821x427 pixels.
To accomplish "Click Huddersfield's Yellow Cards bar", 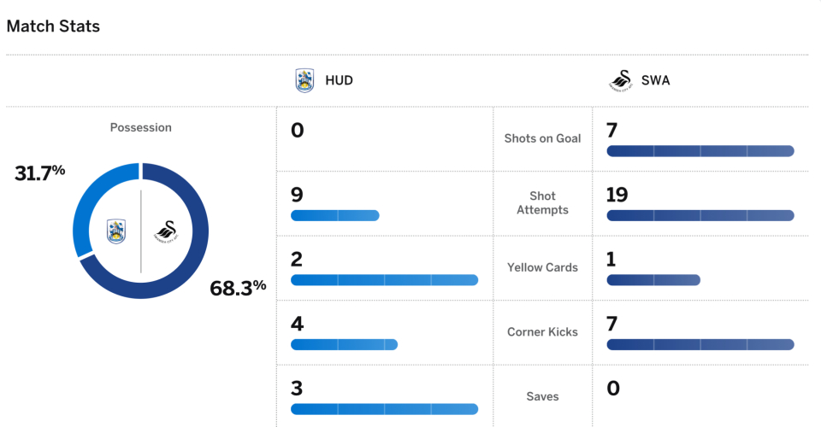I will 384,280.
